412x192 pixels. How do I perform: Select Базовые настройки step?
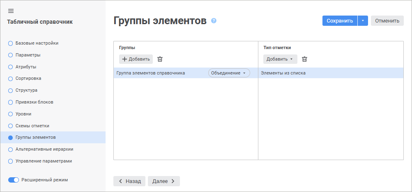click(x=53, y=43)
